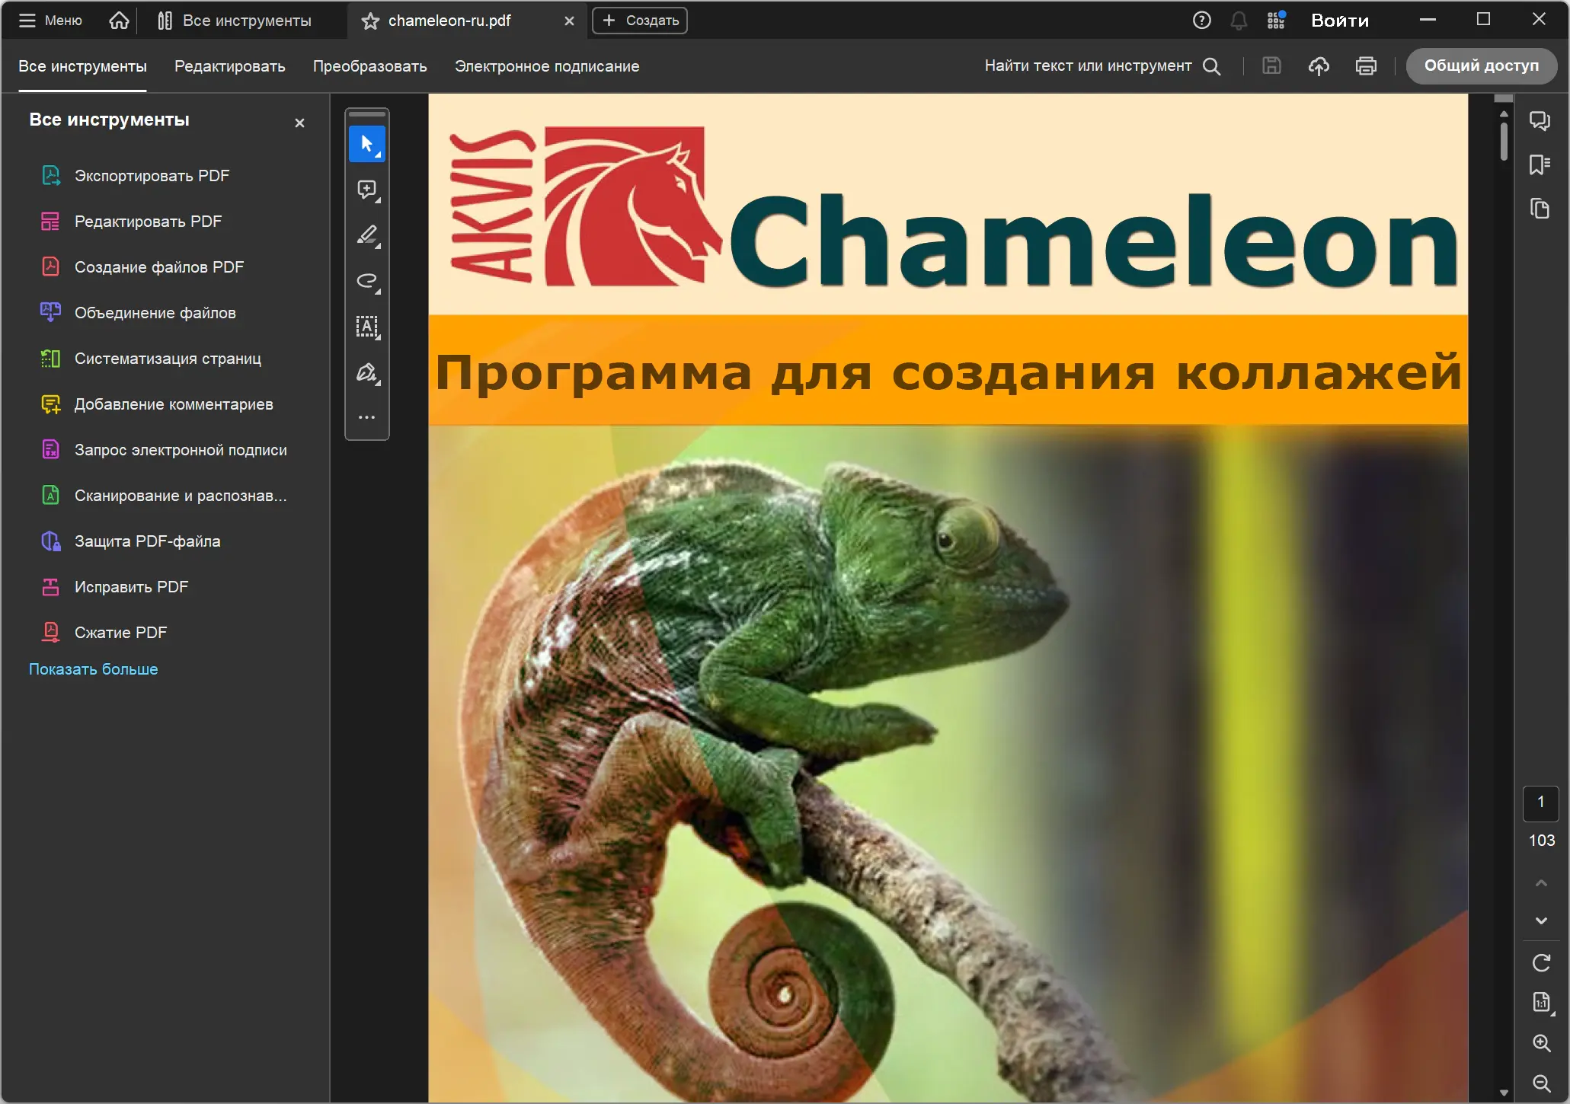This screenshot has width=1570, height=1104.
Task: Click the zoom in magnifier
Action: pyautogui.click(x=1540, y=1043)
